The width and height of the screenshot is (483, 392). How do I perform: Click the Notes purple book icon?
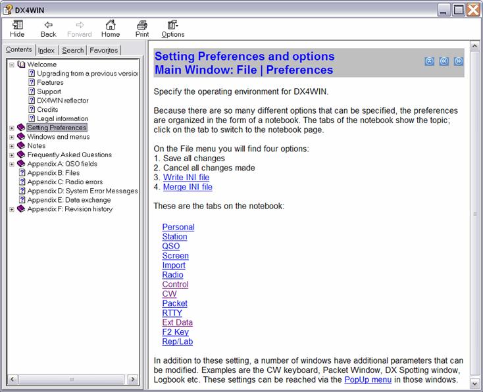(21, 145)
